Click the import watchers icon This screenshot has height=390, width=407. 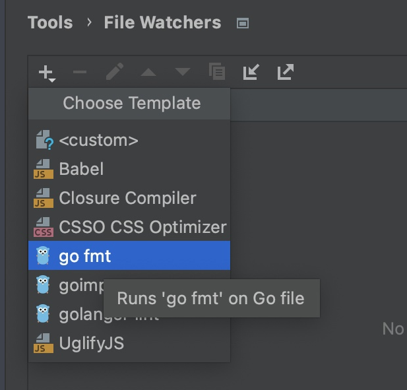(251, 72)
